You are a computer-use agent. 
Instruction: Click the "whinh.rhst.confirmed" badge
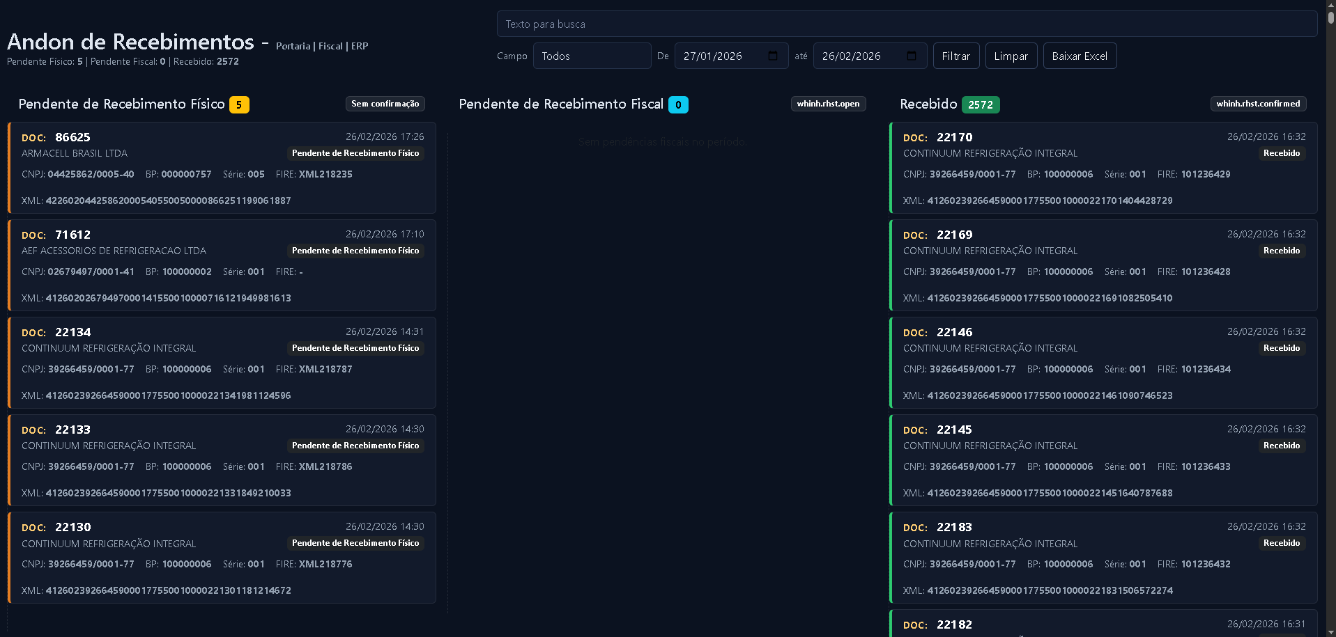tap(1257, 104)
